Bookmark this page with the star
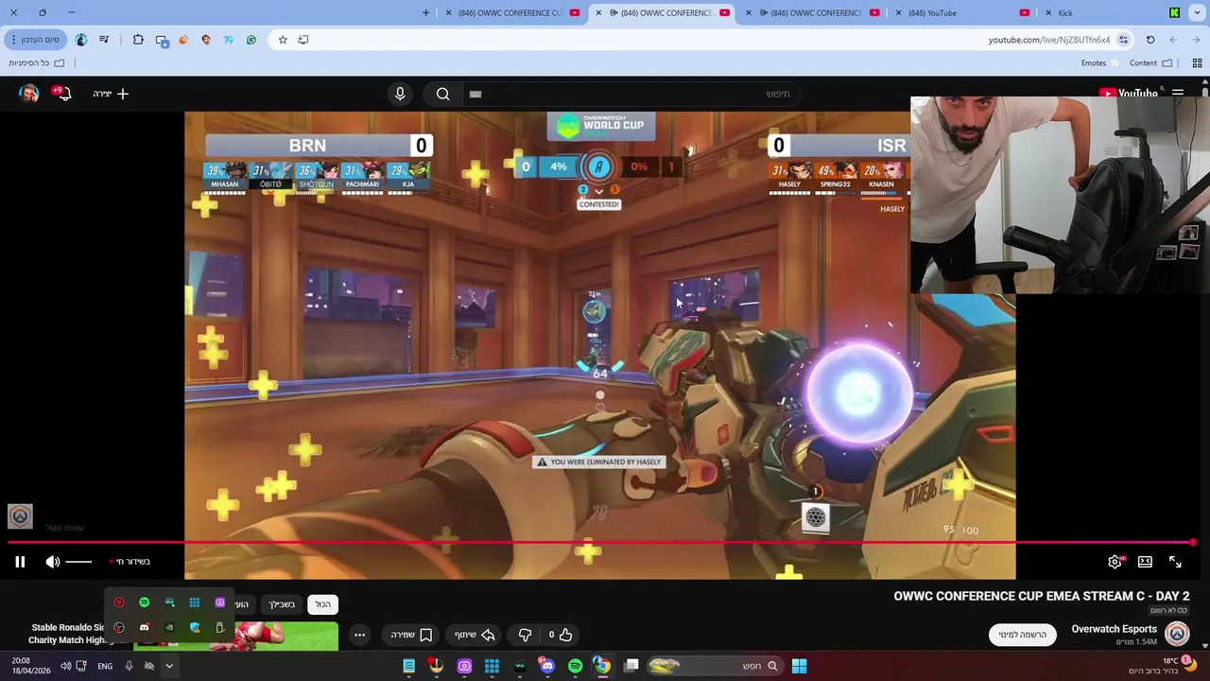 pos(283,40)
